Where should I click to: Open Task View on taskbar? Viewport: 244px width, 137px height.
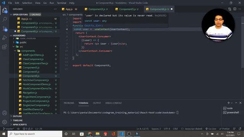(x=74, y=134)
